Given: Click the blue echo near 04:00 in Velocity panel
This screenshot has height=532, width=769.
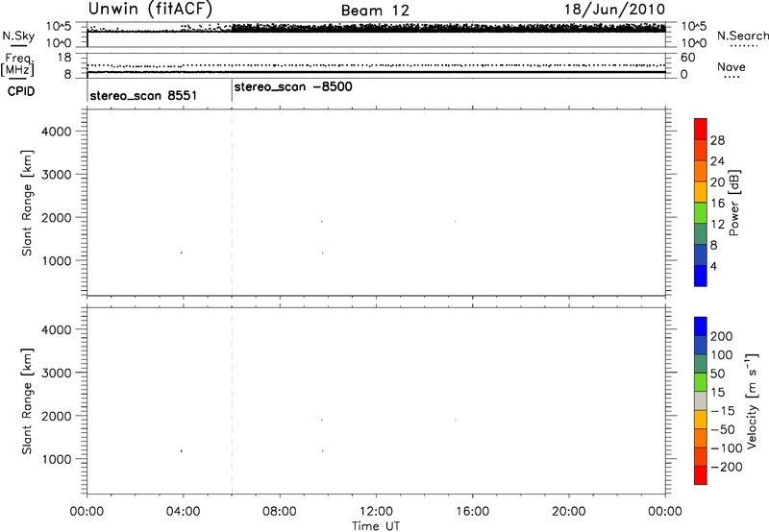Looking at the screenshot, I should point(182,451).
